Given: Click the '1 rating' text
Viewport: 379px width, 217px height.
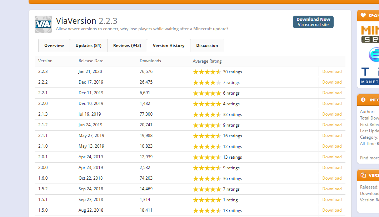Looking at the screenshot, I should click(x=230, y=200).
